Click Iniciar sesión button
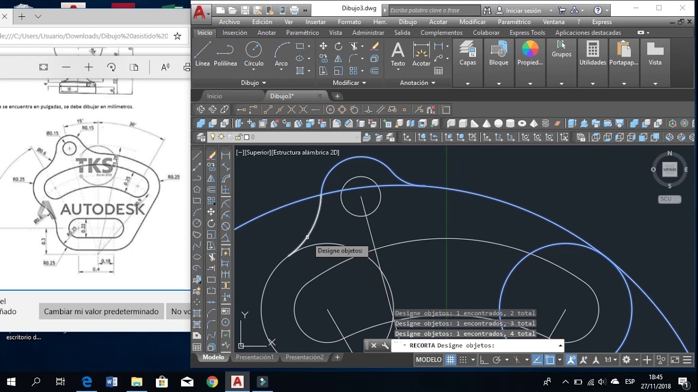The height and width of the screenshot is (392, 698). click(x=523, y=10)
